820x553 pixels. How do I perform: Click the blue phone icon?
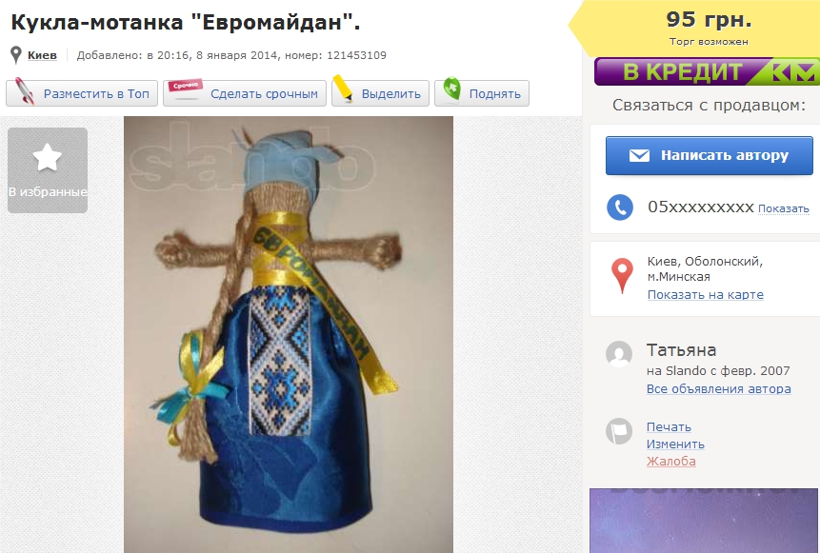click(620, 207)
